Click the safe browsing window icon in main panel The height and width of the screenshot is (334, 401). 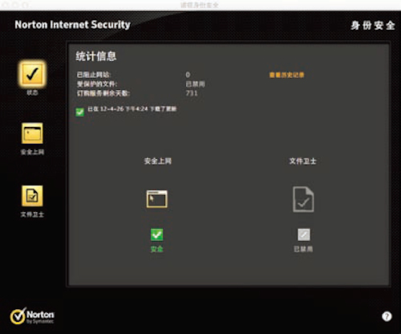click(157, 199)
